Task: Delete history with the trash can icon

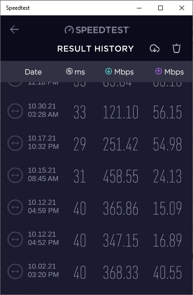Action: (x=176, y=48)
